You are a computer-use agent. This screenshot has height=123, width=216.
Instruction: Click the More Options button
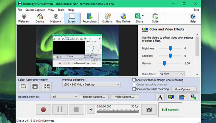pyautogui.click(x=184, y=89)
